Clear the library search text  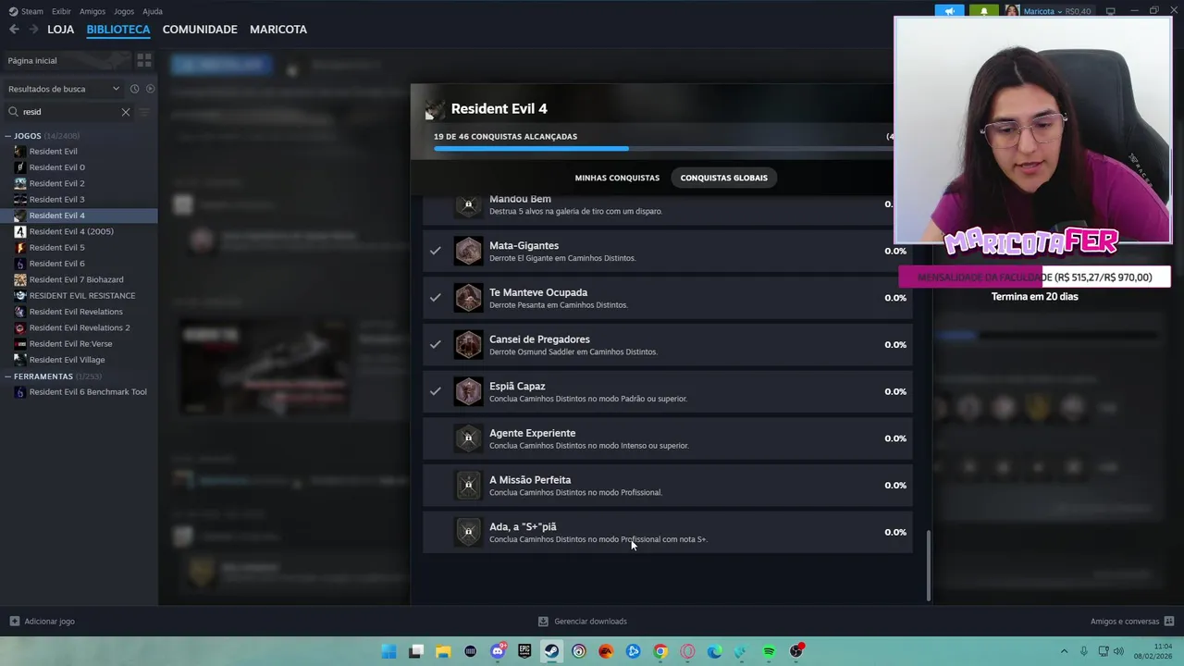click(126, 112)
